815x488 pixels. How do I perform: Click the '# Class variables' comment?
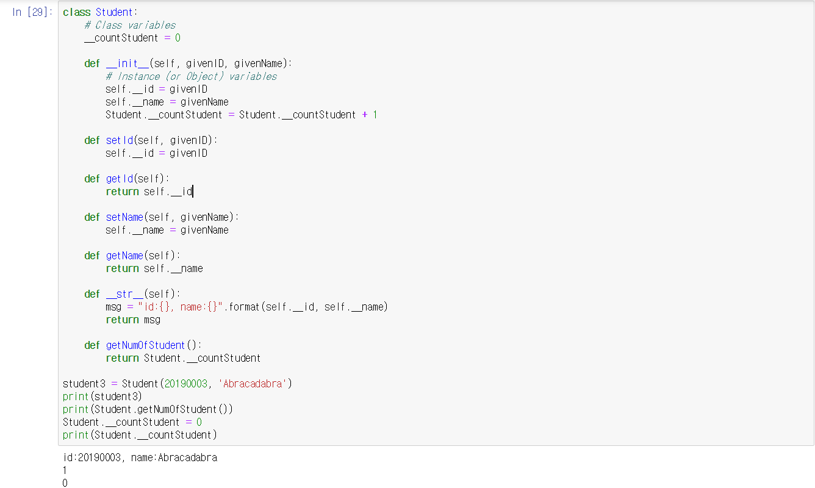pyautogui.click(x=130, y=25)
